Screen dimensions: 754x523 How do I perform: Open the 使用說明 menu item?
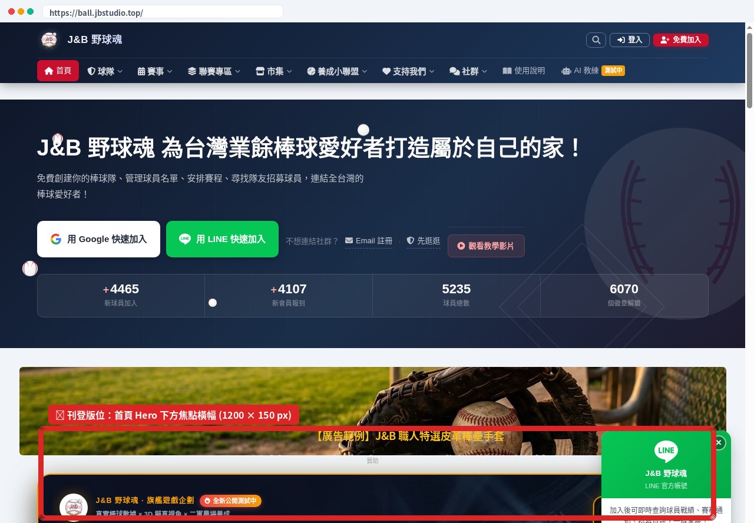[x=524, y=71]
